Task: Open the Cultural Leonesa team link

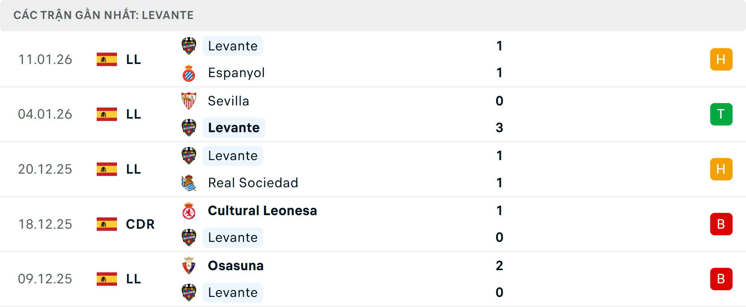Action: pyautogui.click(x=262, y=211)
